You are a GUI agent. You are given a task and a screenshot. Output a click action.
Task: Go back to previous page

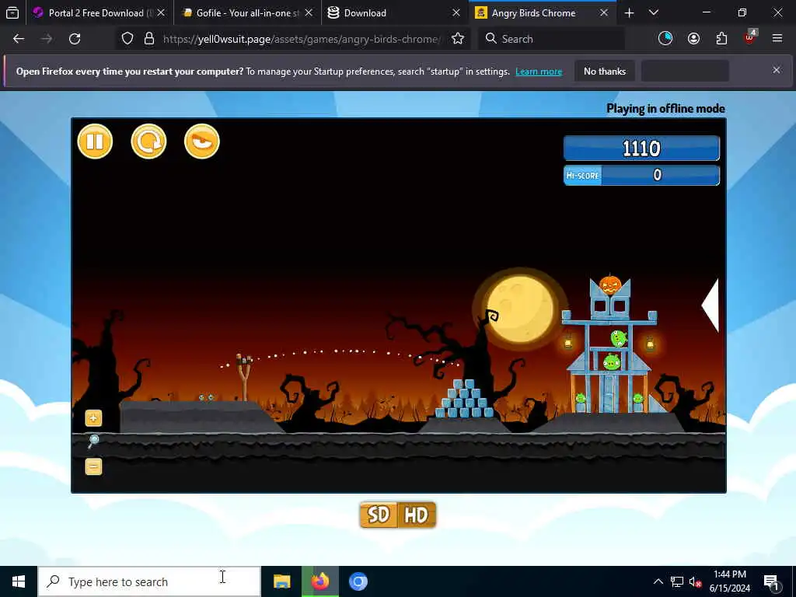19,39
